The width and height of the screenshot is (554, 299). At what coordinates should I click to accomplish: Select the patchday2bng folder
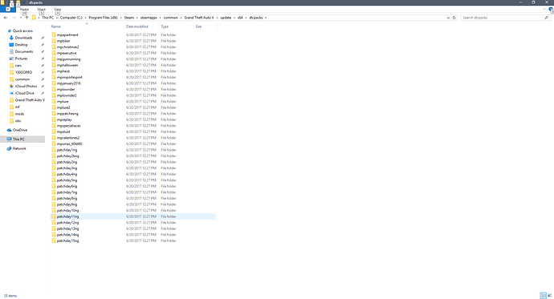67,156
